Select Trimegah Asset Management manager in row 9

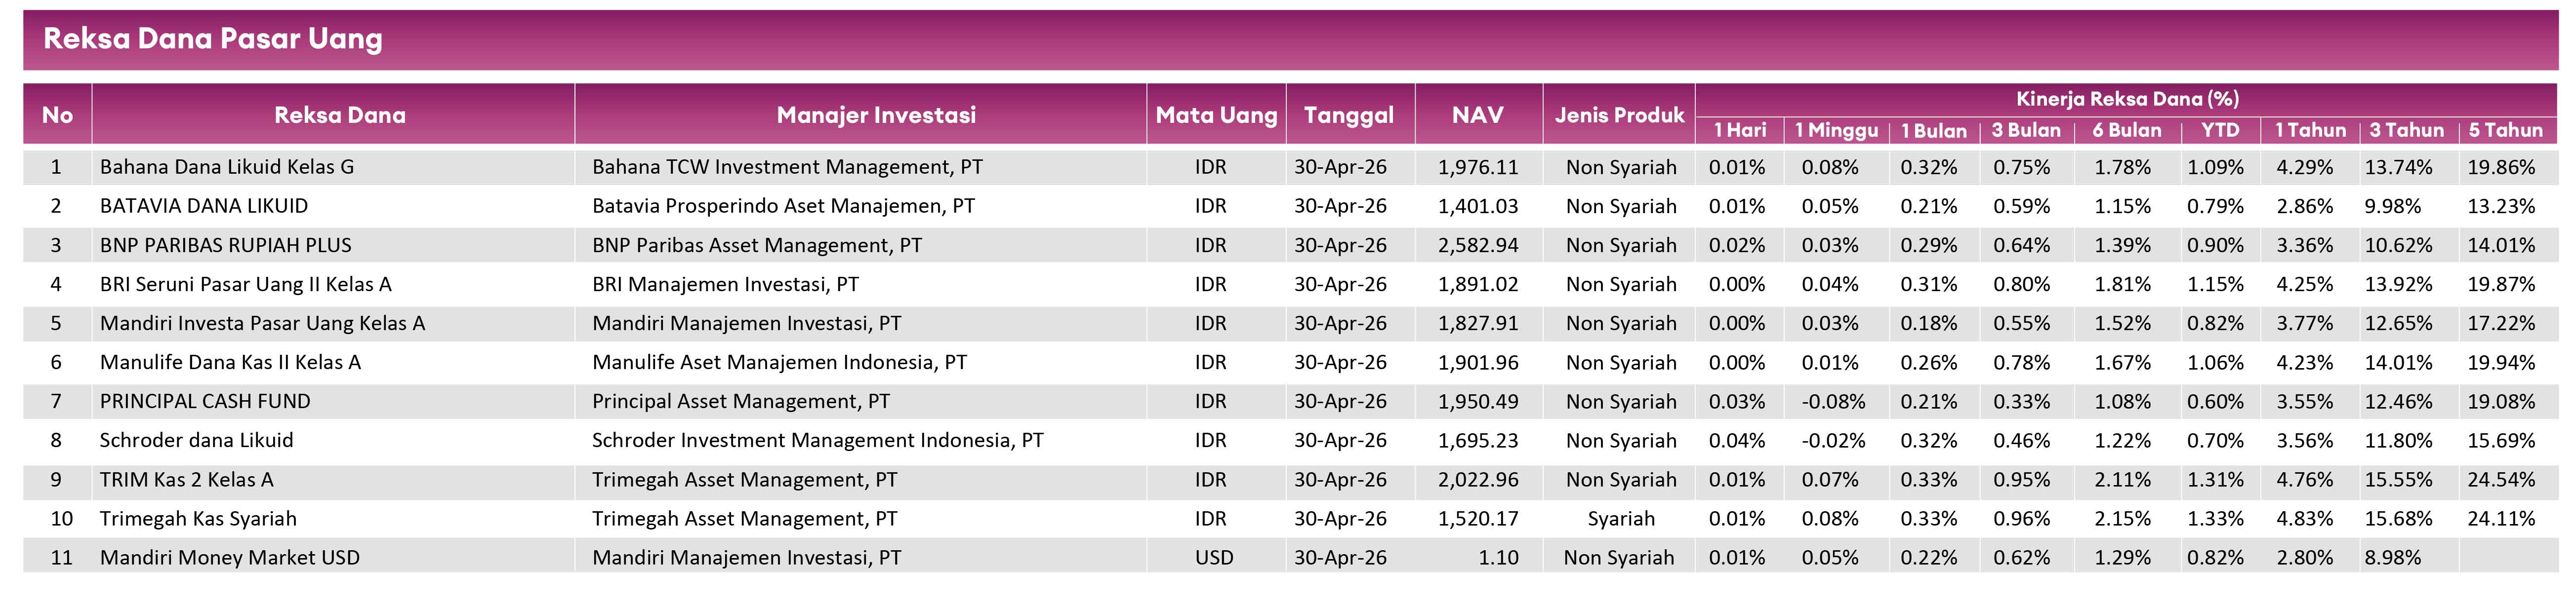[744, 479]
